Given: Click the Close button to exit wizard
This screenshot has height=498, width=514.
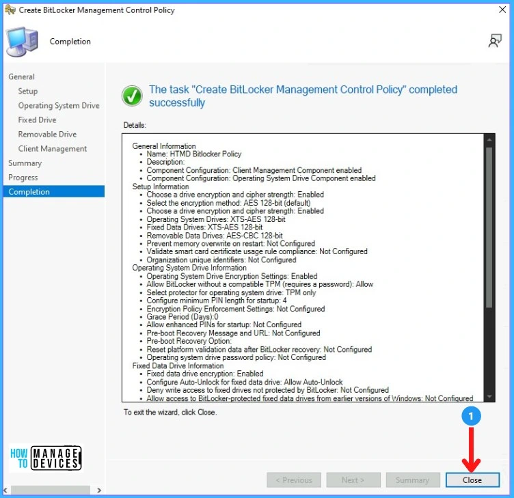Looking at the screenshot, I should click(472, 480).
